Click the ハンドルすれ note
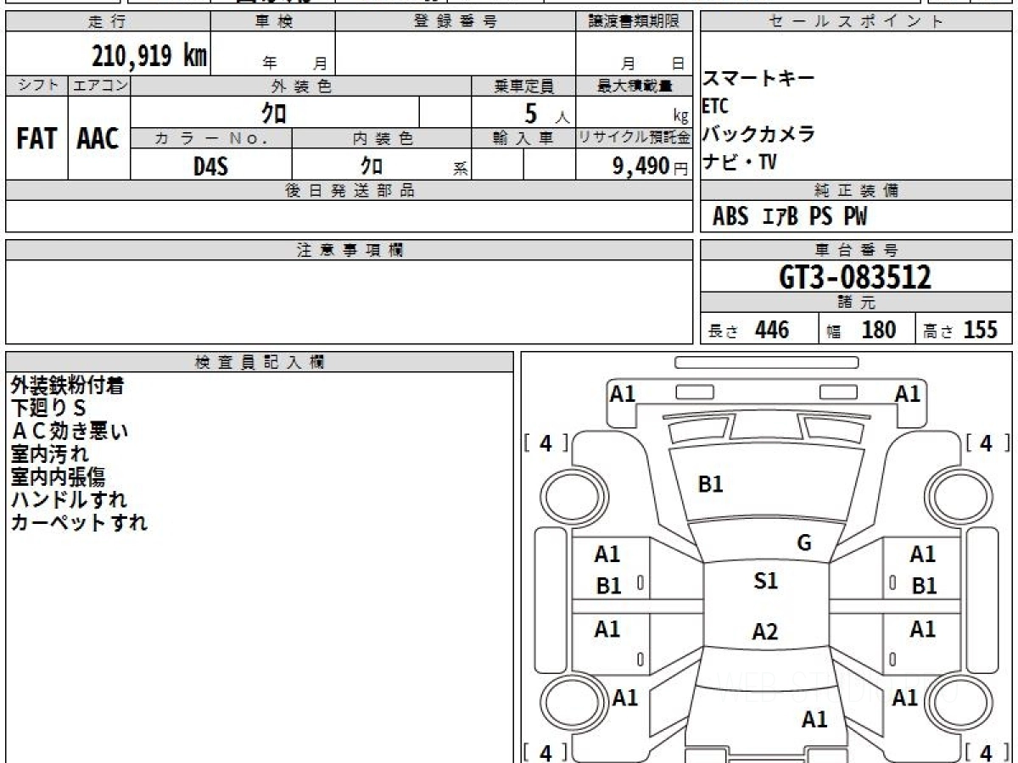Image resolution: width=1018 pixels, height=763 pixels. click(69, 499)
